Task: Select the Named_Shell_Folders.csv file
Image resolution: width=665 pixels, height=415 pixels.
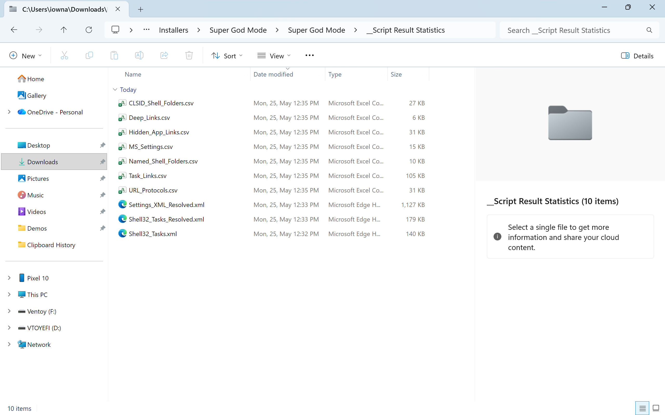Action: click(163, 161)
